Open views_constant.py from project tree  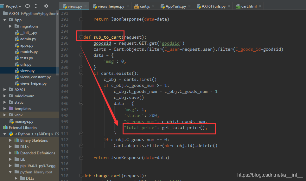[35, 77]
